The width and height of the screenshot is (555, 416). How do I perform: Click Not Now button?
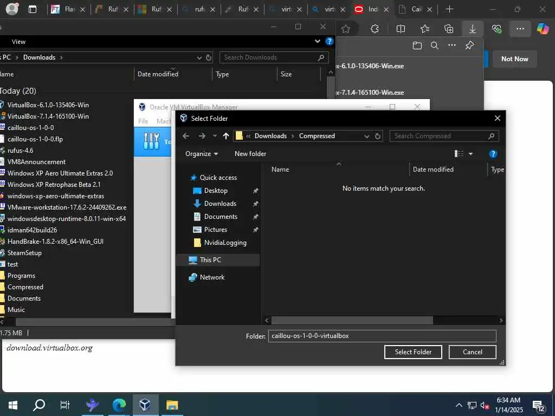click(x=514, y=59)
